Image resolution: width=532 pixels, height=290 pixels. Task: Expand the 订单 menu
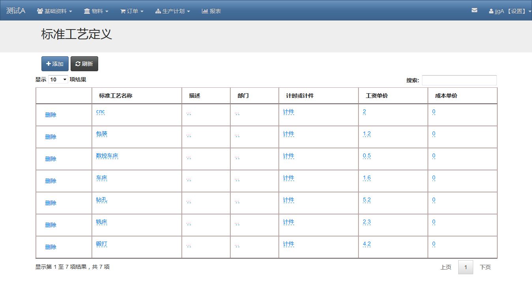click(x=132, y=11)
